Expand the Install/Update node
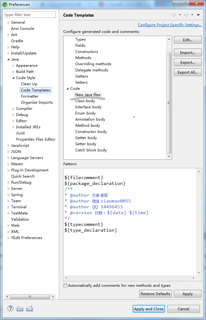 click(x=8, y=53)
